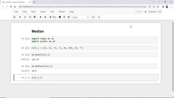Viewport: 174px width, 98px height.
Task: Collapse the header with the caret-up button
Action: 99,17
